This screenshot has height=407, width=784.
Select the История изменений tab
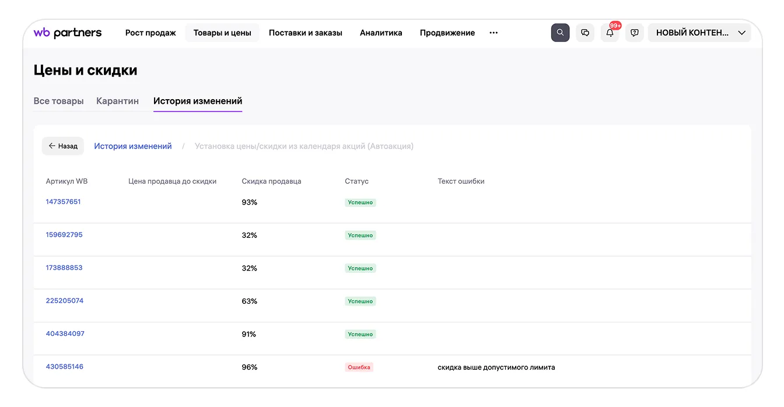[x=198, y=101]
